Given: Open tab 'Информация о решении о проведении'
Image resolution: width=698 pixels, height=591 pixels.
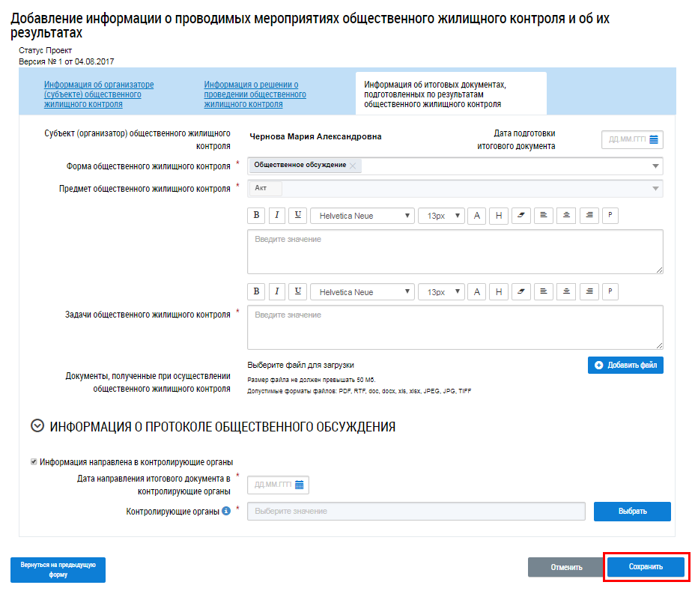Looking at the screenshot, I should tap(255, 94).
